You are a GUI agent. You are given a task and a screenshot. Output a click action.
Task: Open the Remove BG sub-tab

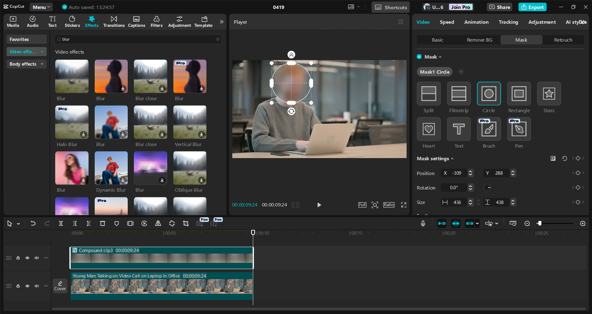pos(479,40)
